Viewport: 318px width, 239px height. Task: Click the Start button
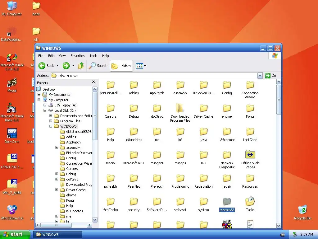(15, 234)
